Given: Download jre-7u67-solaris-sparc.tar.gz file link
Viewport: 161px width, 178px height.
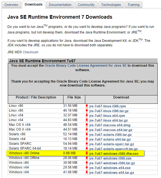Looking at the screenshot, I should (x=112, y=144).
